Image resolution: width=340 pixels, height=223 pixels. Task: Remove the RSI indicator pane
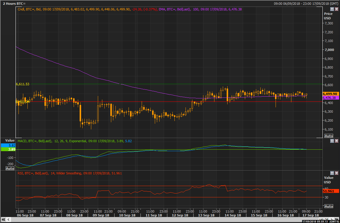click(337, 173)
